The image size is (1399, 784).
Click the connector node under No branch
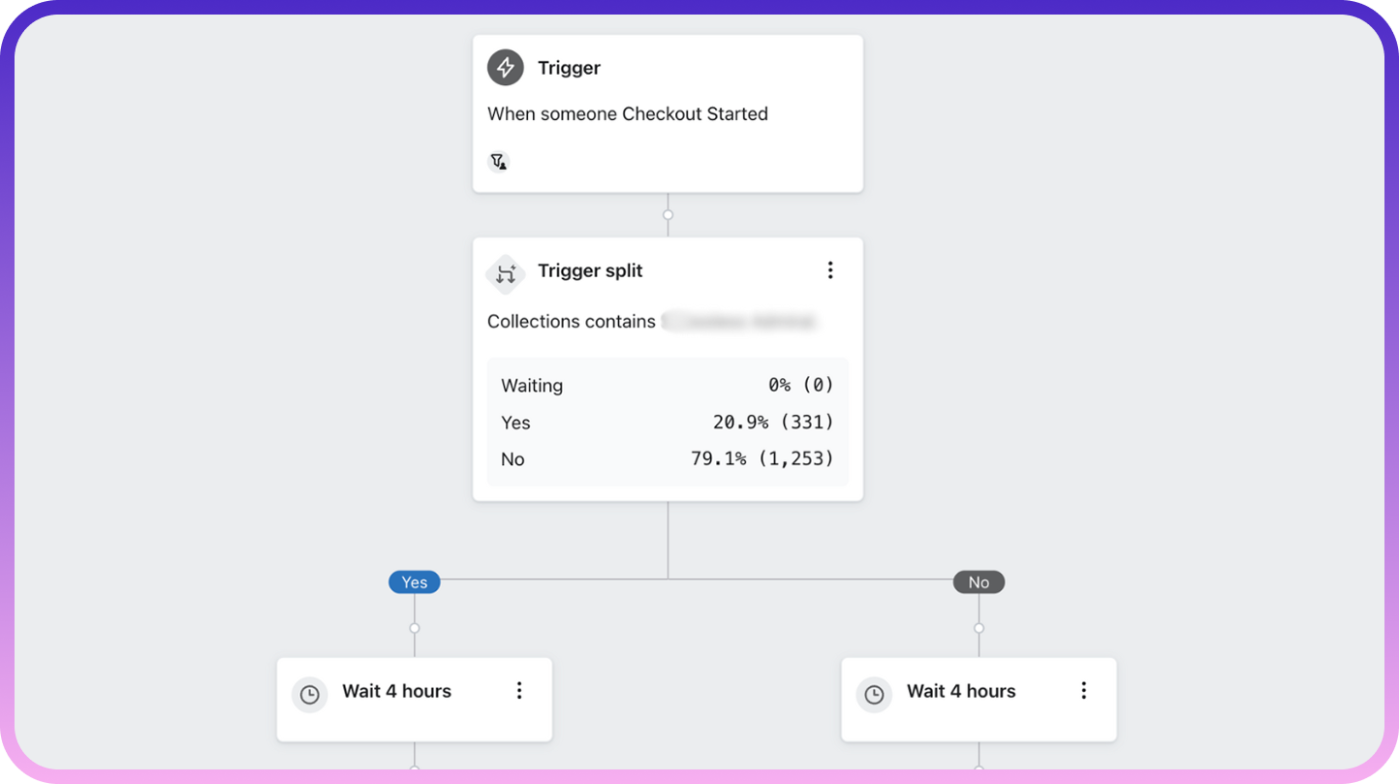[979, 628]
